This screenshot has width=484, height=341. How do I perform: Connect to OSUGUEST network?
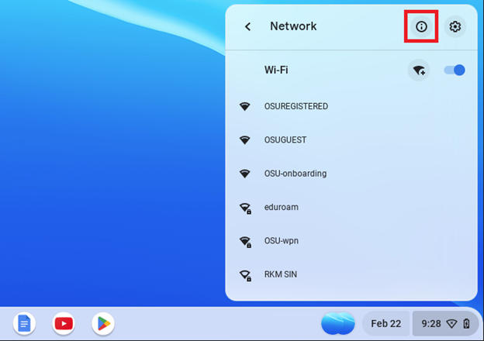point(351,140)
